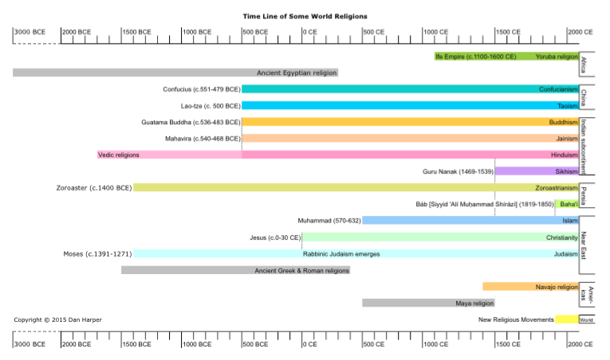Click the Time Line of Some World Religions title
This screenshot has width=610, height=360.
pyautogui.click(x=305, y=16)
